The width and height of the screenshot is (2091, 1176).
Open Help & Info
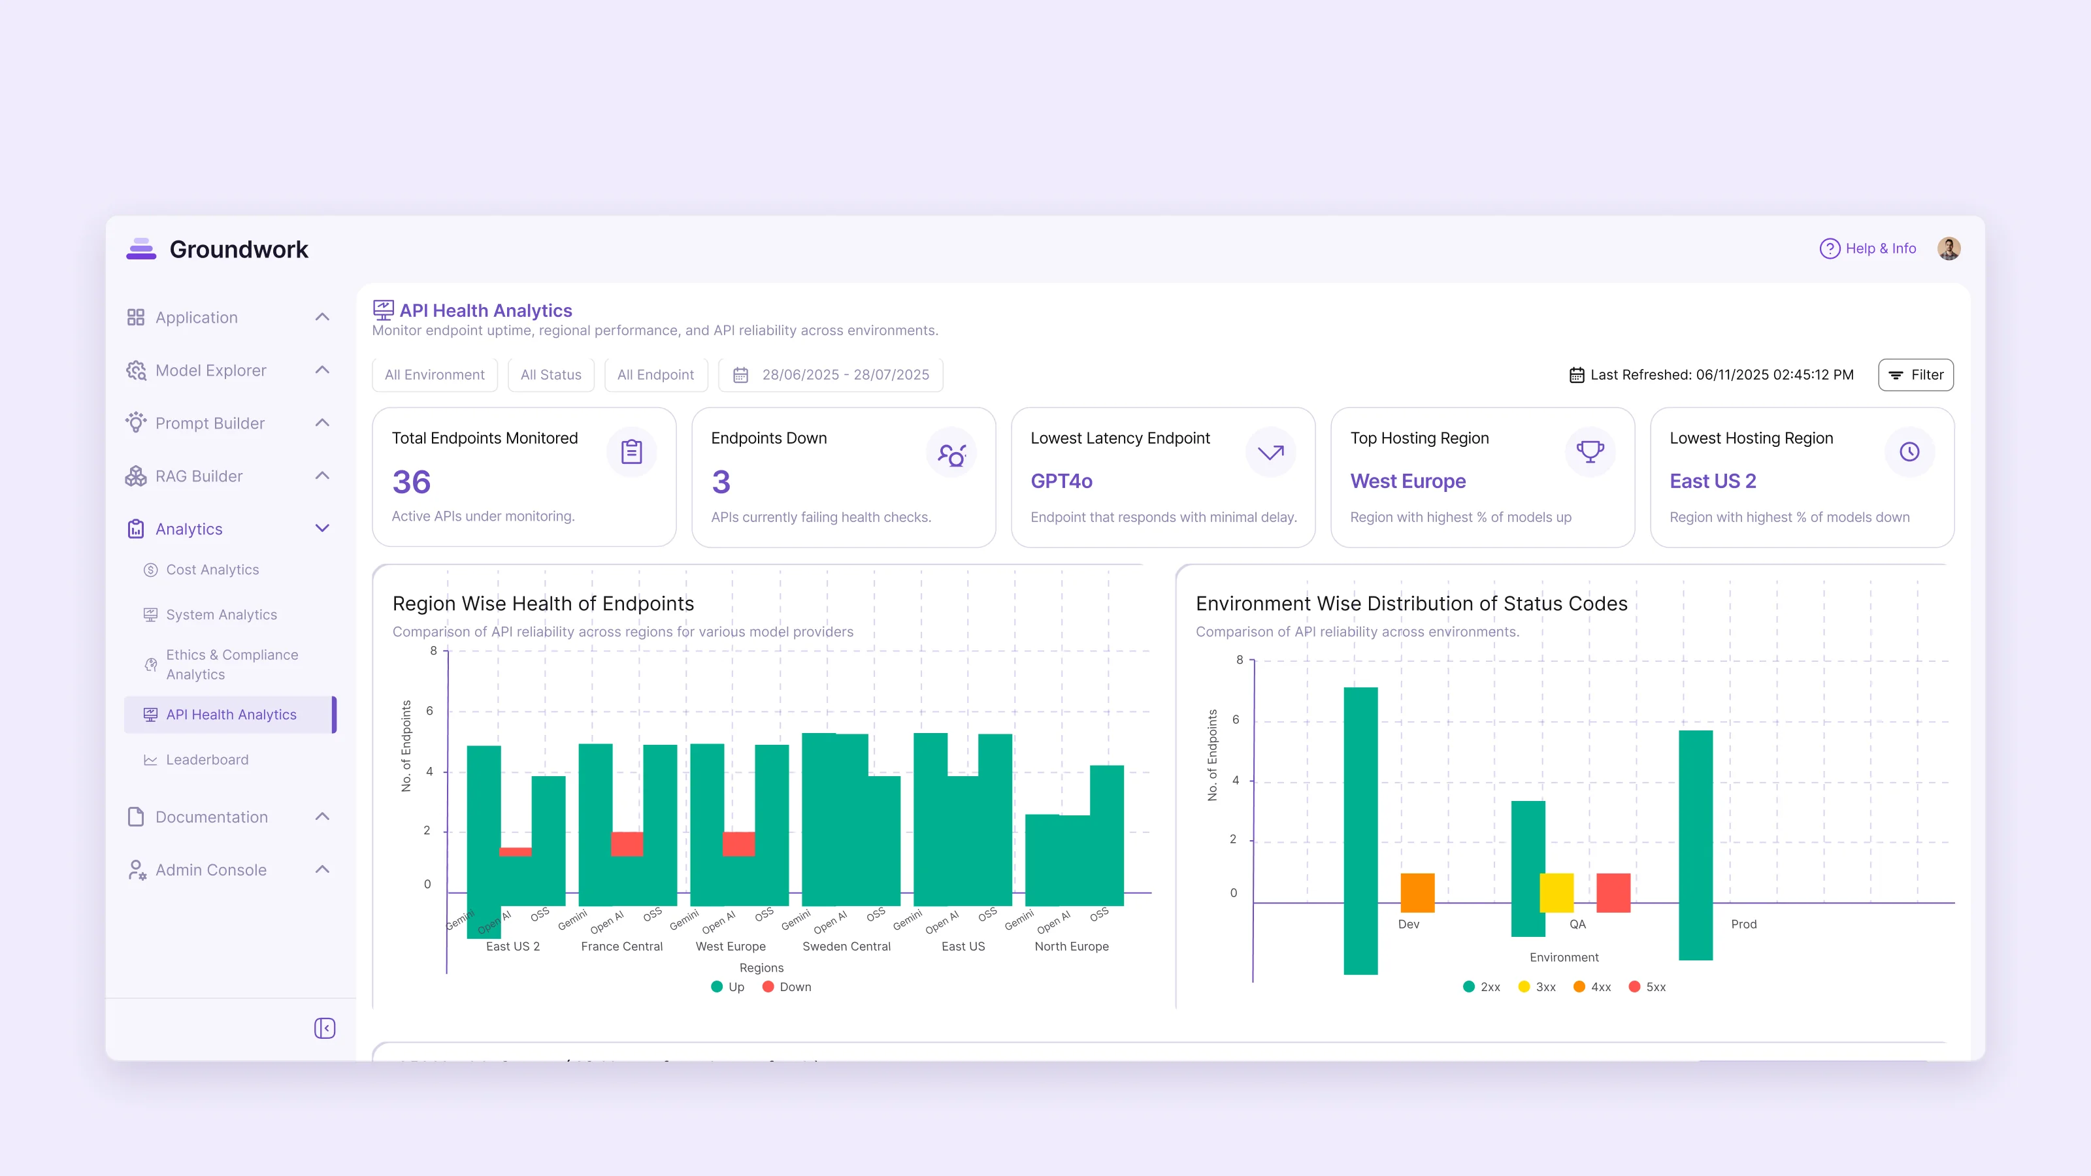pos(1868,248)
